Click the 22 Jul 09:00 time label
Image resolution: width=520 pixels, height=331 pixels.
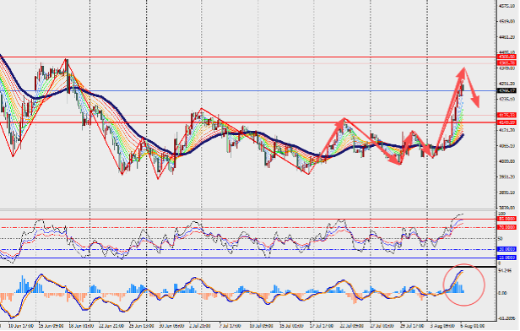(353, 326)
